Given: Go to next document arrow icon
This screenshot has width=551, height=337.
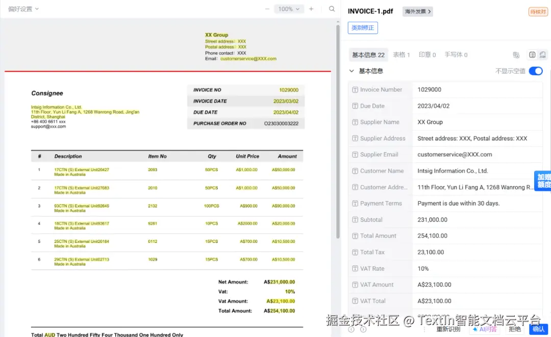Looking at the screenshot, I should click(x=363, y=329).
